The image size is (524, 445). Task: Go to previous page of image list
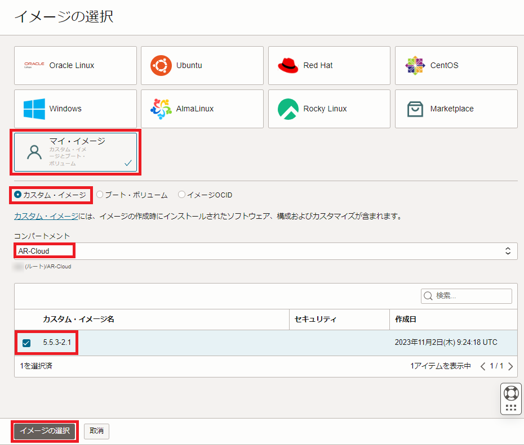pyautogui.click(x=483, y=366)
